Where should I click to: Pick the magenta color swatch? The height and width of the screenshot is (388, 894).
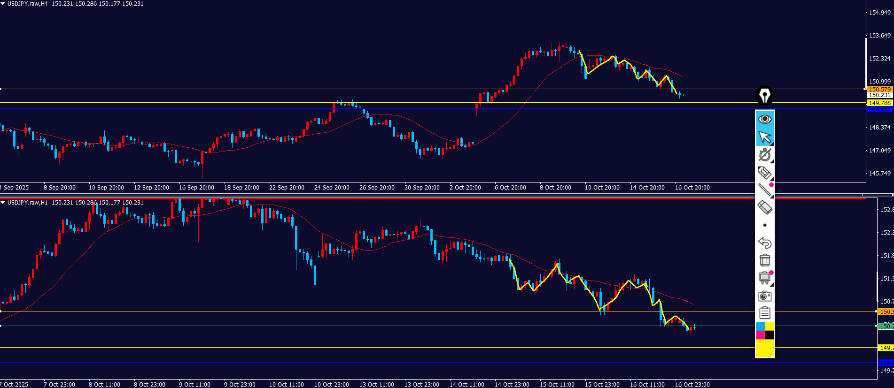(x=760, y=335)
